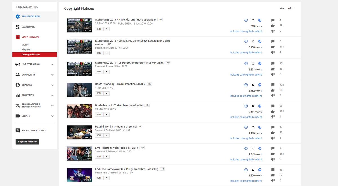Click the Video Manager icon
The height and width of the screenshot is (186, 338).
click(x=18, y=37)
